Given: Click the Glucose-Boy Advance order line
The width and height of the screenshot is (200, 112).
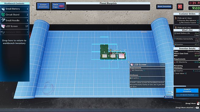Looking at the screenshot, I should (188, 21).
